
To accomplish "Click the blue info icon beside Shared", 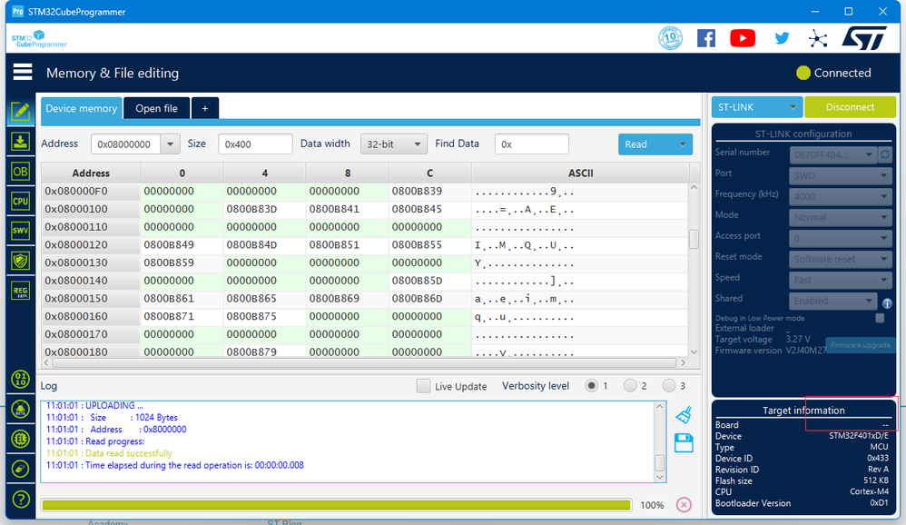I will pos(887,303).
